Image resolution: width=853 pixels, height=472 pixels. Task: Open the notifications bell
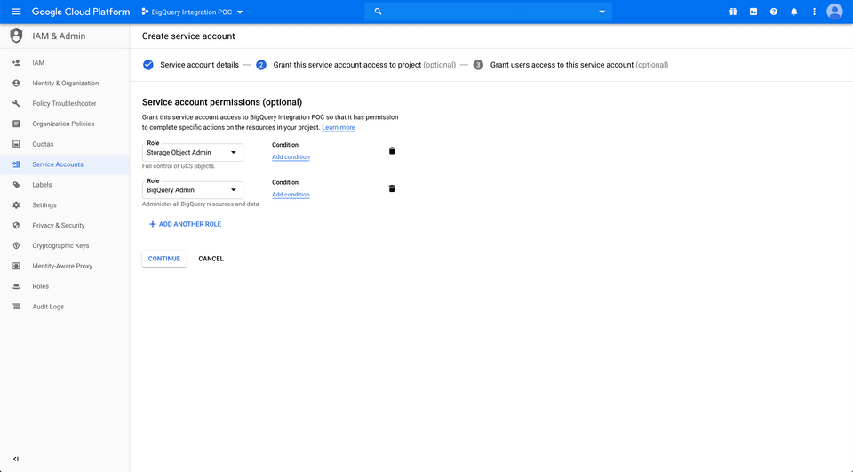pos(793,12)
